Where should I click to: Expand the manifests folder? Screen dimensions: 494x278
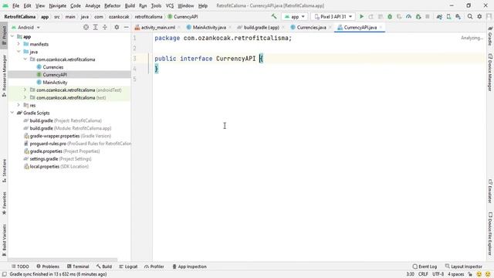pyautogui.click(x=19, y=44)
